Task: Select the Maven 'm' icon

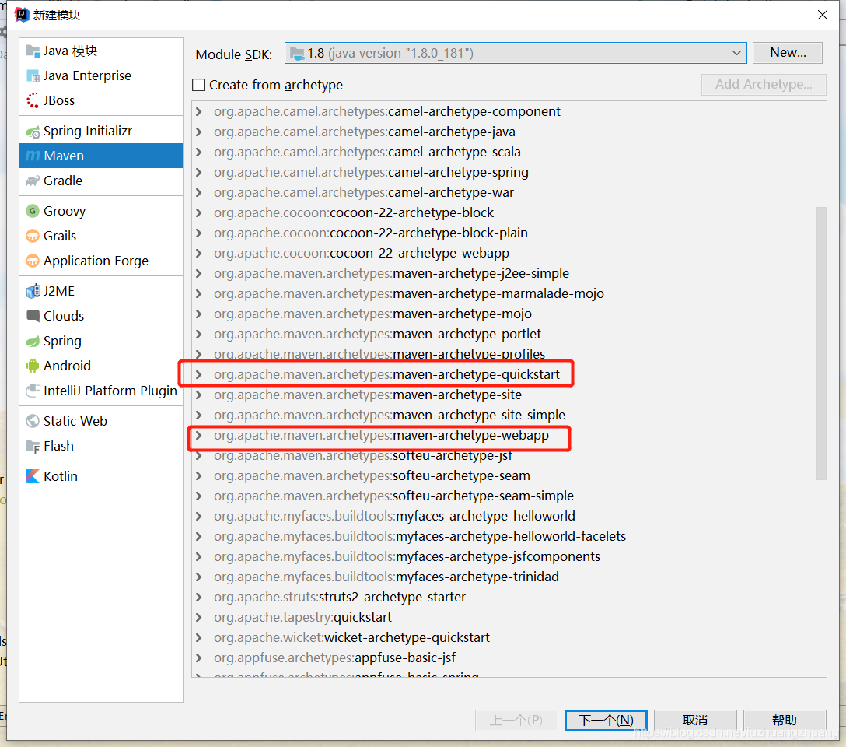Action: click(33, 156)
